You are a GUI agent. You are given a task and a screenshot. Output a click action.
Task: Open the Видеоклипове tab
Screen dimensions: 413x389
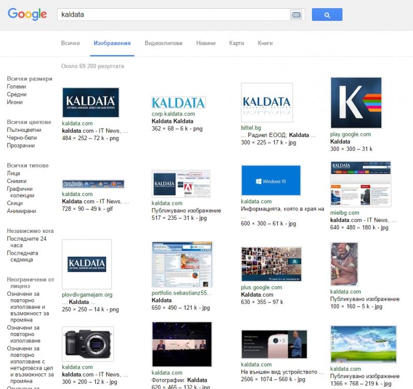coord(163,43)
